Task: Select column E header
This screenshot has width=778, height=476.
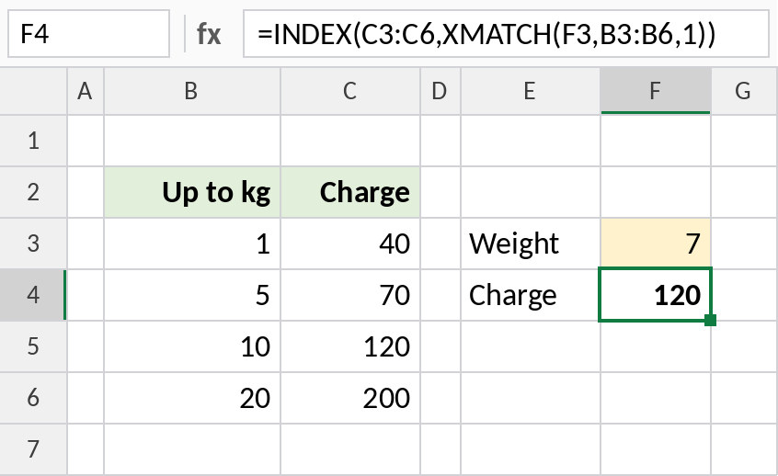Action: [531, 91]
